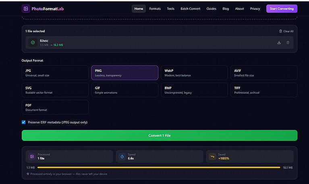This screenshot has width=309, height=184.
Task: Visit the About page
Action: [239, 9]
